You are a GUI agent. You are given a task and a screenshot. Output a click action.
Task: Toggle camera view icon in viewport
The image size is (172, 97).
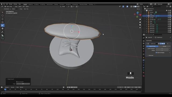click(140, 25)
